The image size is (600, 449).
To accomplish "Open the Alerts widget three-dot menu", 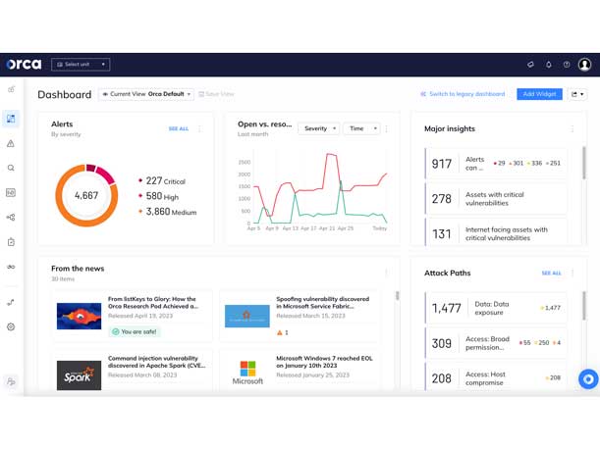I will [x=200, y=128].
